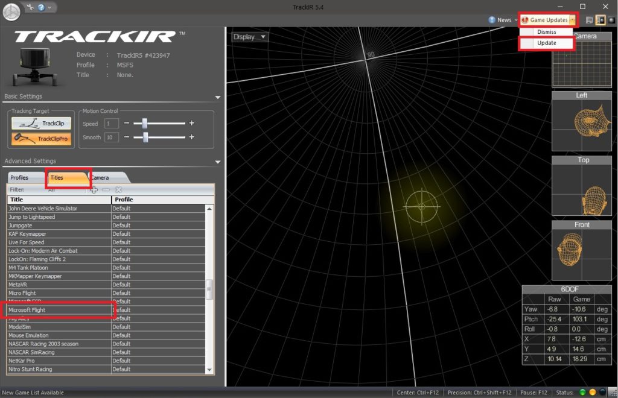Click the Speed value field

[x=112, y=124]
